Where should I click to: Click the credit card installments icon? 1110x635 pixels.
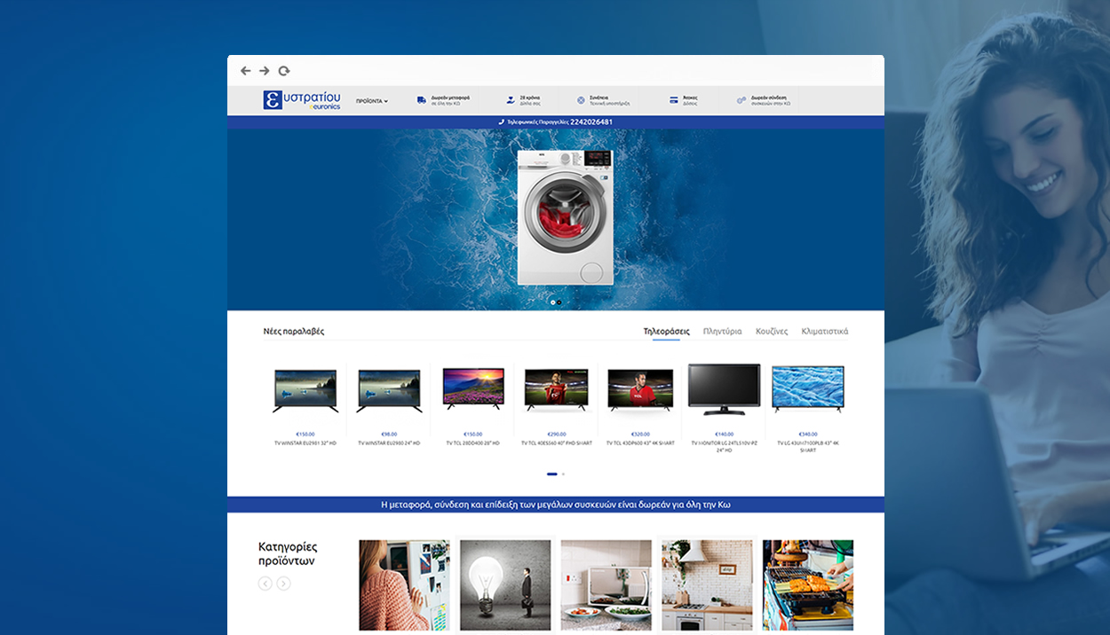click(674, 100)
